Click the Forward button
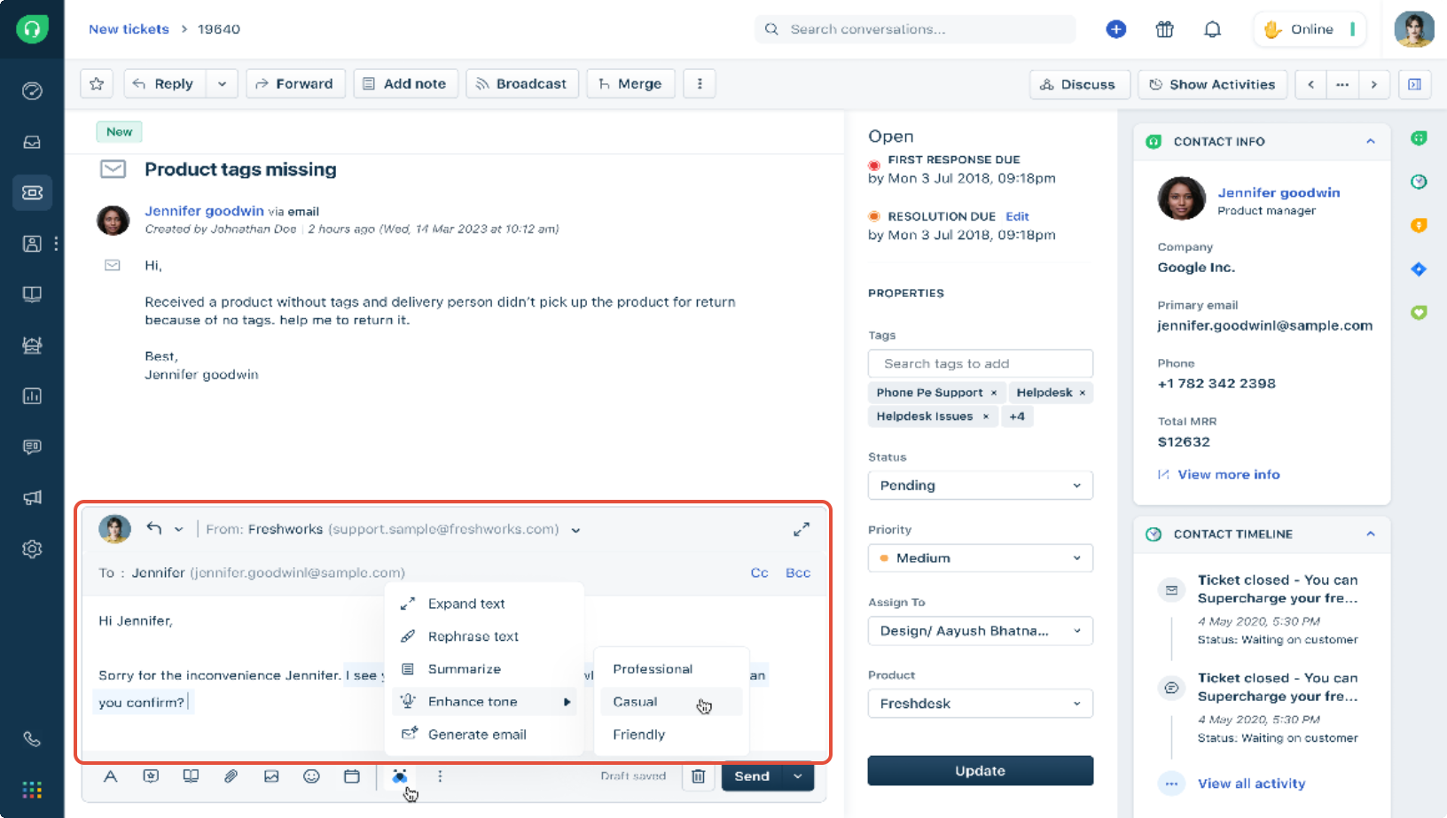Screen dimensions: 1447x818 click(295, 84)
